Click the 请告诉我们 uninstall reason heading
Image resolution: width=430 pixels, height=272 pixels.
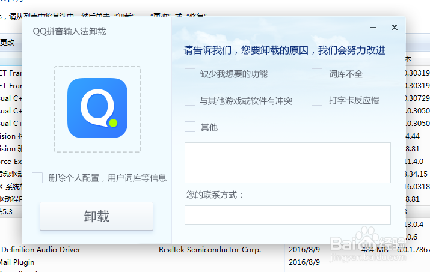(284, 50)
